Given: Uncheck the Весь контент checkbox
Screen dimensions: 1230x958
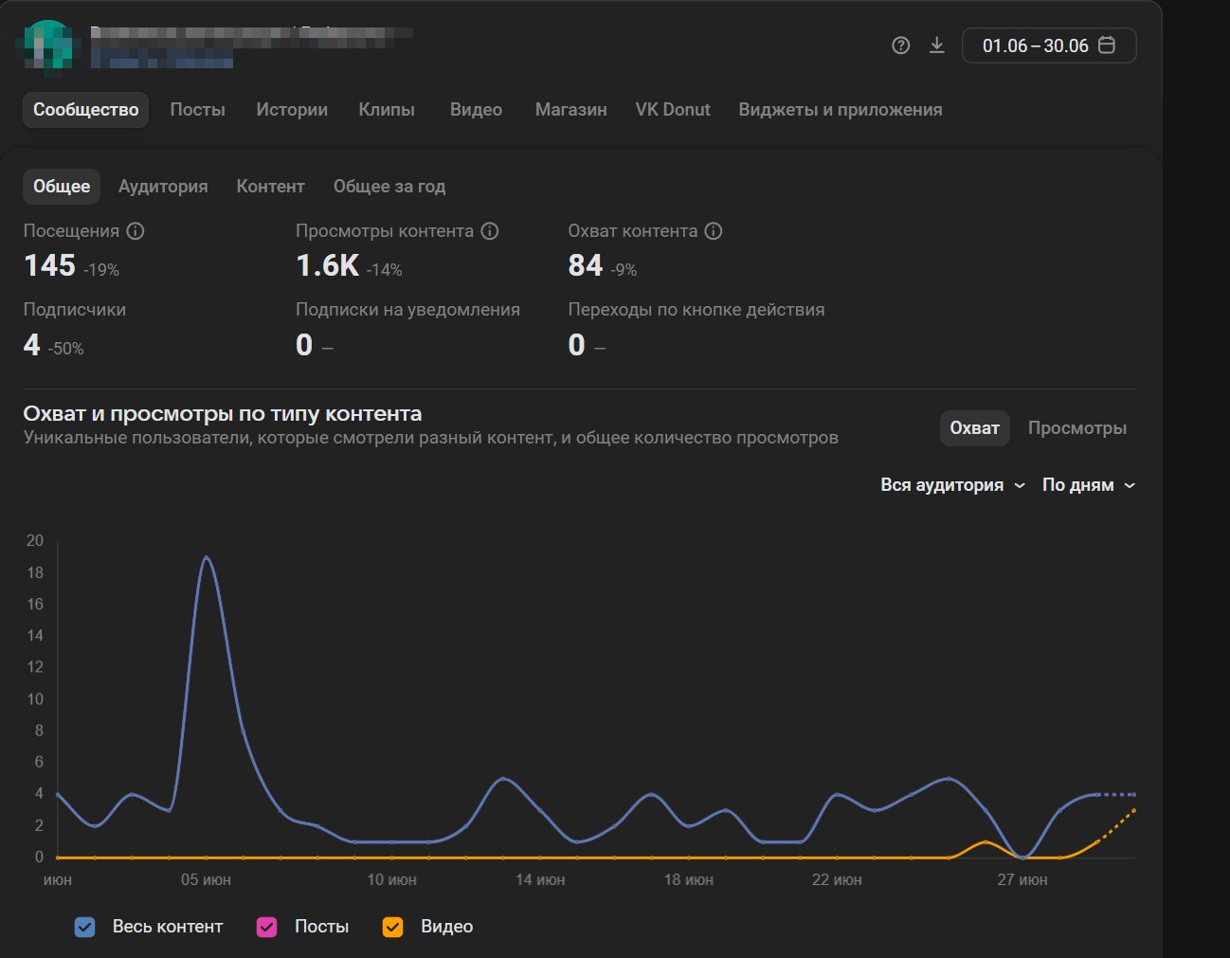Looking at the screenshot, I should point(85,927).
